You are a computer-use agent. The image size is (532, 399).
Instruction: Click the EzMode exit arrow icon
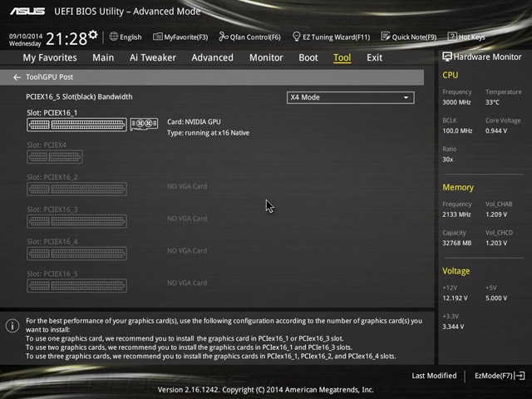point(520,376)
